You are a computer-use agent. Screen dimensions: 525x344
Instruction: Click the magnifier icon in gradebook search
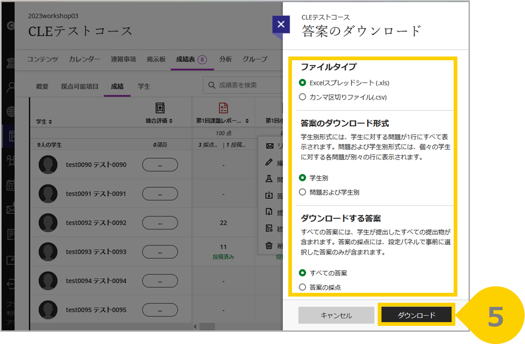click(212, 85)
